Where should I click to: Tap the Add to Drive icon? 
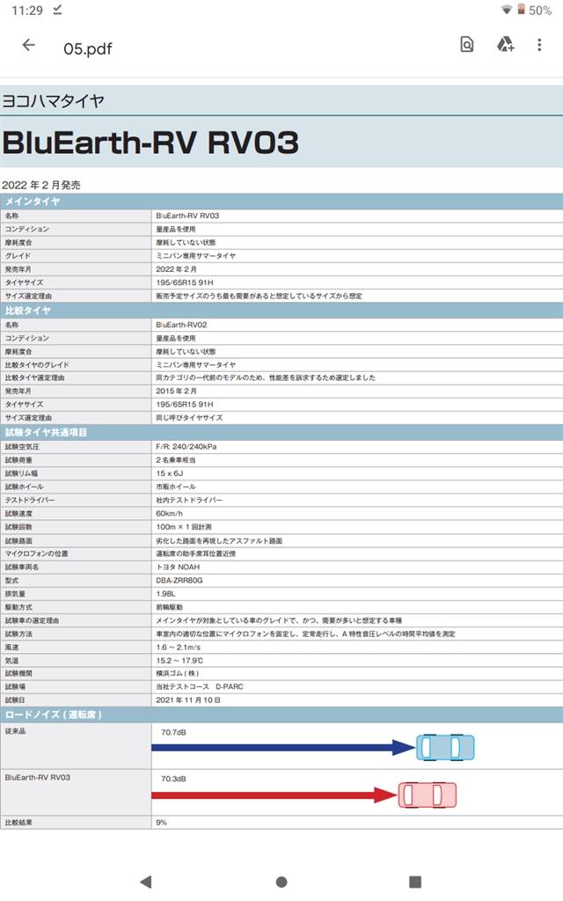point(505,44)
